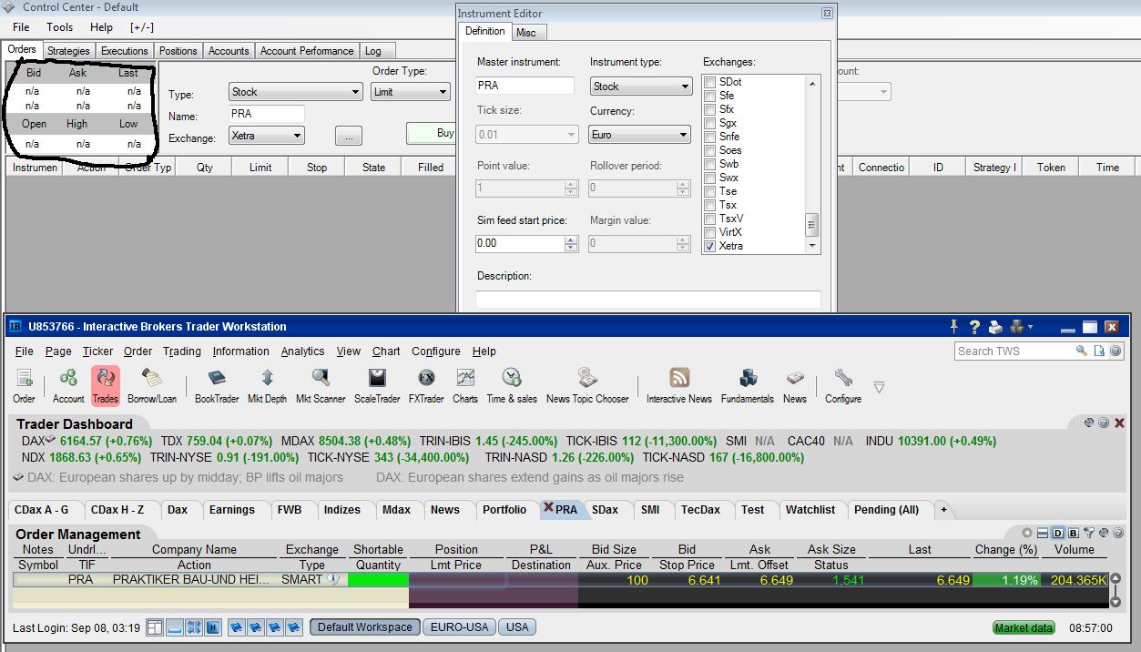Check the VirtX exchange checkbox
Image resolution: width=1141 pixels, height=652 pixels.
(x=710, y=232)
